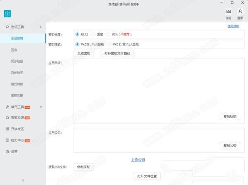Select the 国密 key length option
Image resolution: width=248 pixels, height=185 pixels.
click(x=93, y=34)
